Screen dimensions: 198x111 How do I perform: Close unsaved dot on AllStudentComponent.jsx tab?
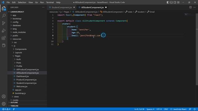pos(106,7)
